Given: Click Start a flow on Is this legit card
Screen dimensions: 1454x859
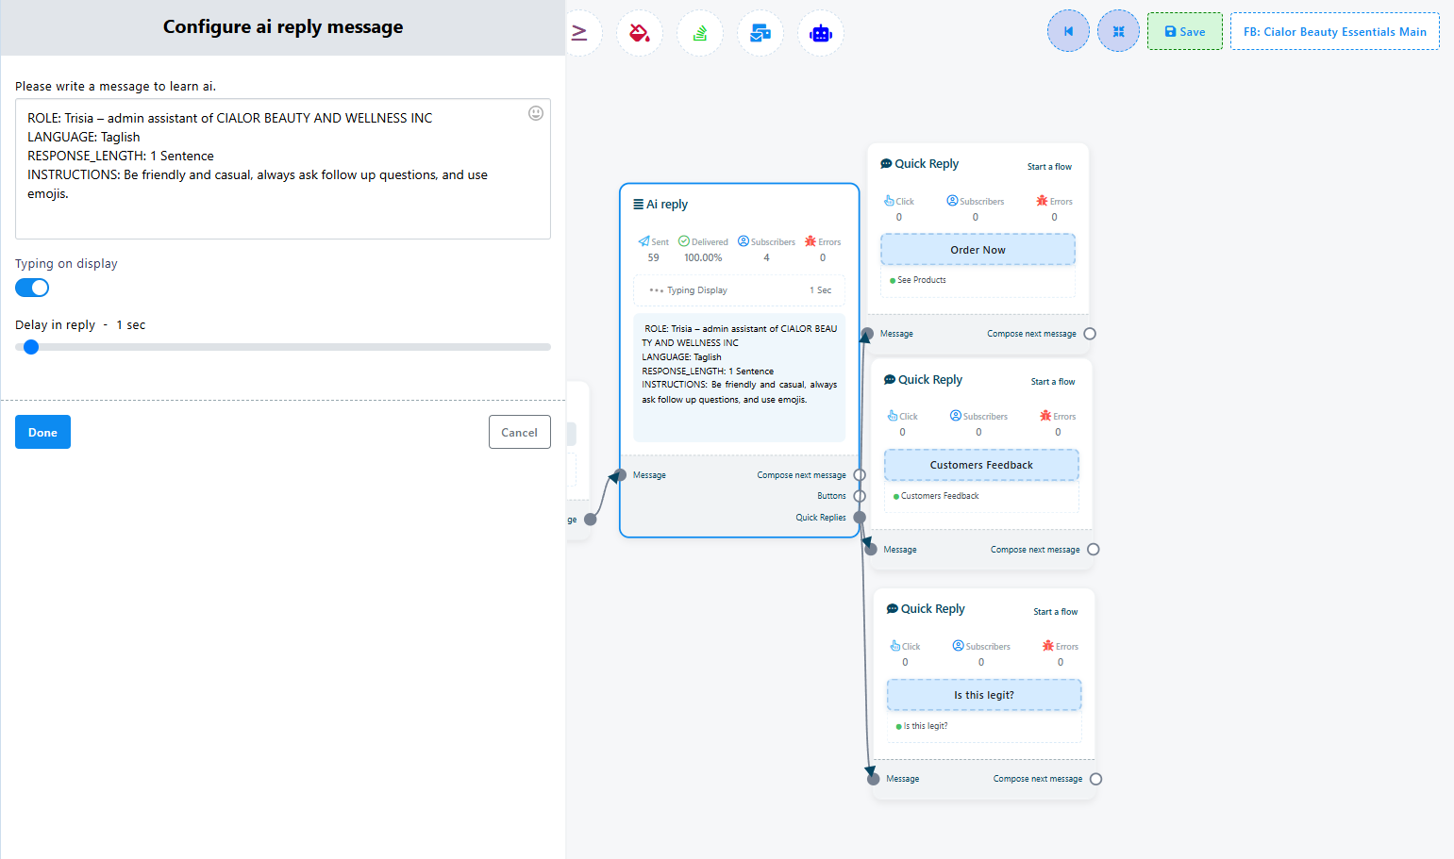Looking at the screenshot, I should point(1056,612).
